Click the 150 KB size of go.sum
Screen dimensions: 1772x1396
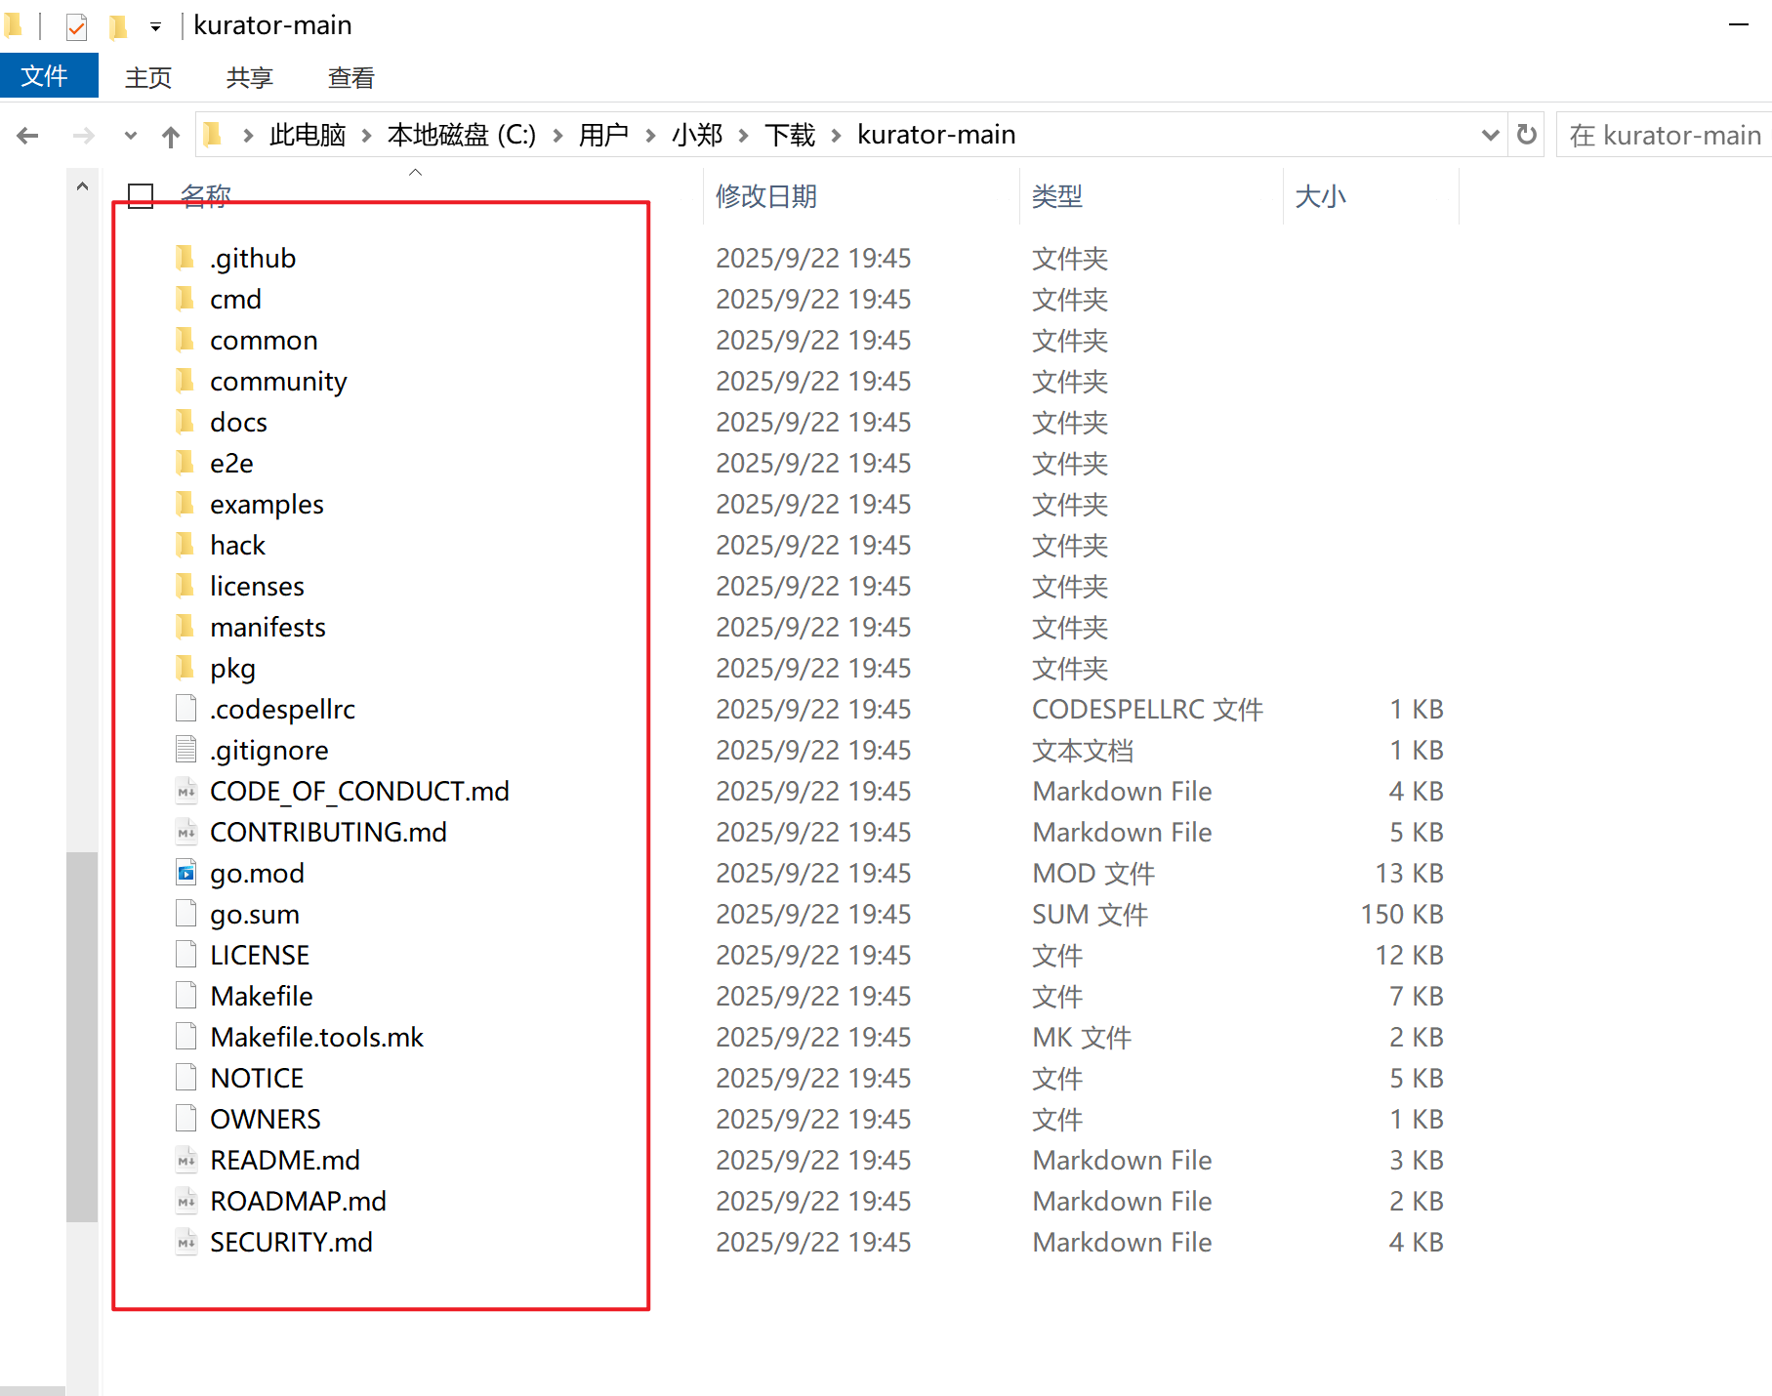(1402, 914)
